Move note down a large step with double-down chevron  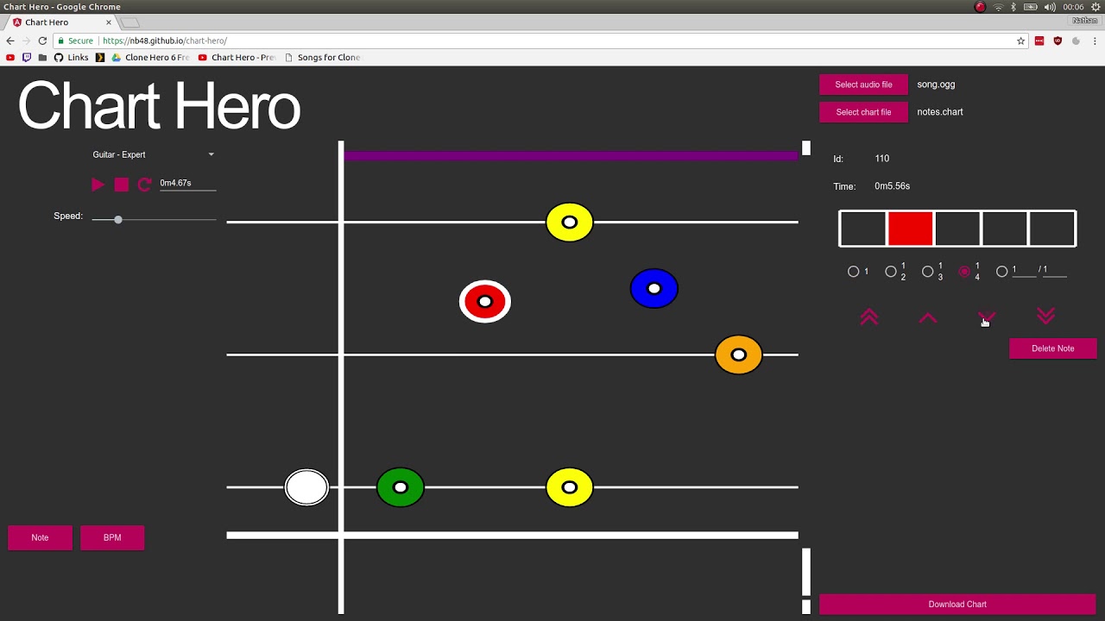pyautogui.click(x=1045, y=317)
